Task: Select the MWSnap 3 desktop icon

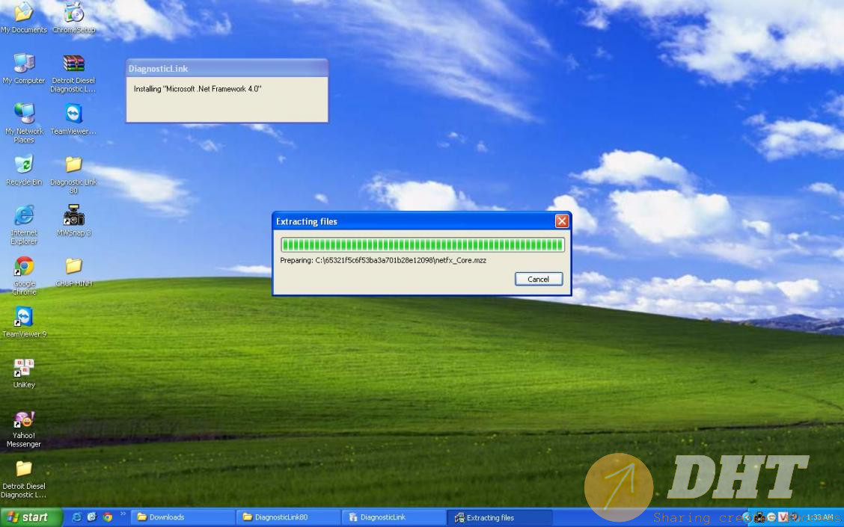Action: pos(73,216)
